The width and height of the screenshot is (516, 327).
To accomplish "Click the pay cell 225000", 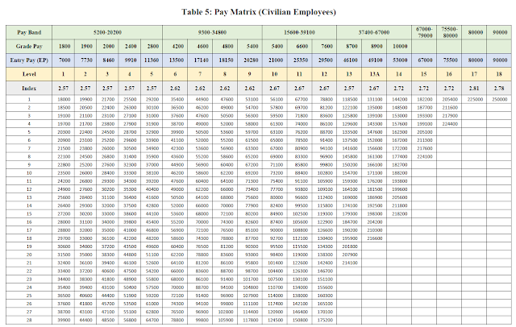I will pyautogui.click(x=475, y=99).
